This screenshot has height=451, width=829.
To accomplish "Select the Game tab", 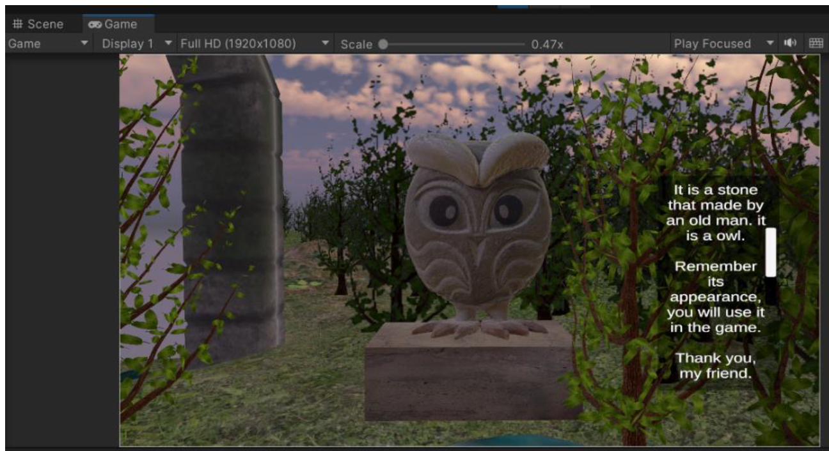I will (x=113, y=24).
